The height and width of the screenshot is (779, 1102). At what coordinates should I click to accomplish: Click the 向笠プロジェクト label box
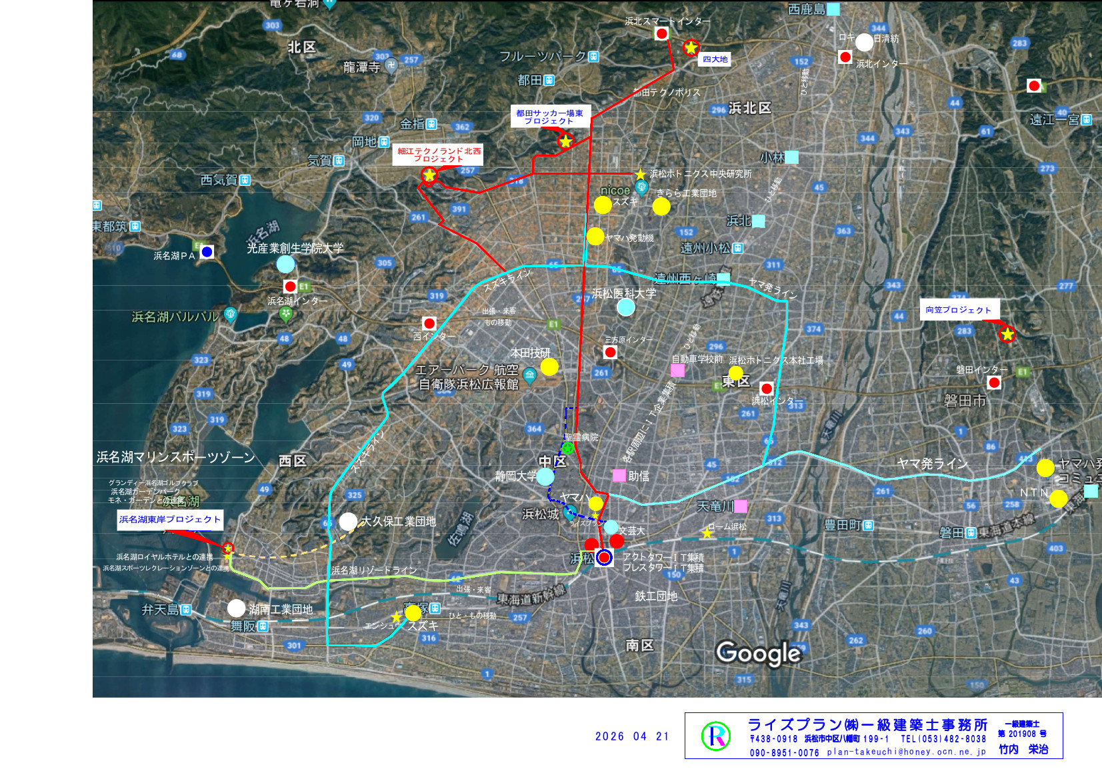pyautogui.click(x=959, y=310)
